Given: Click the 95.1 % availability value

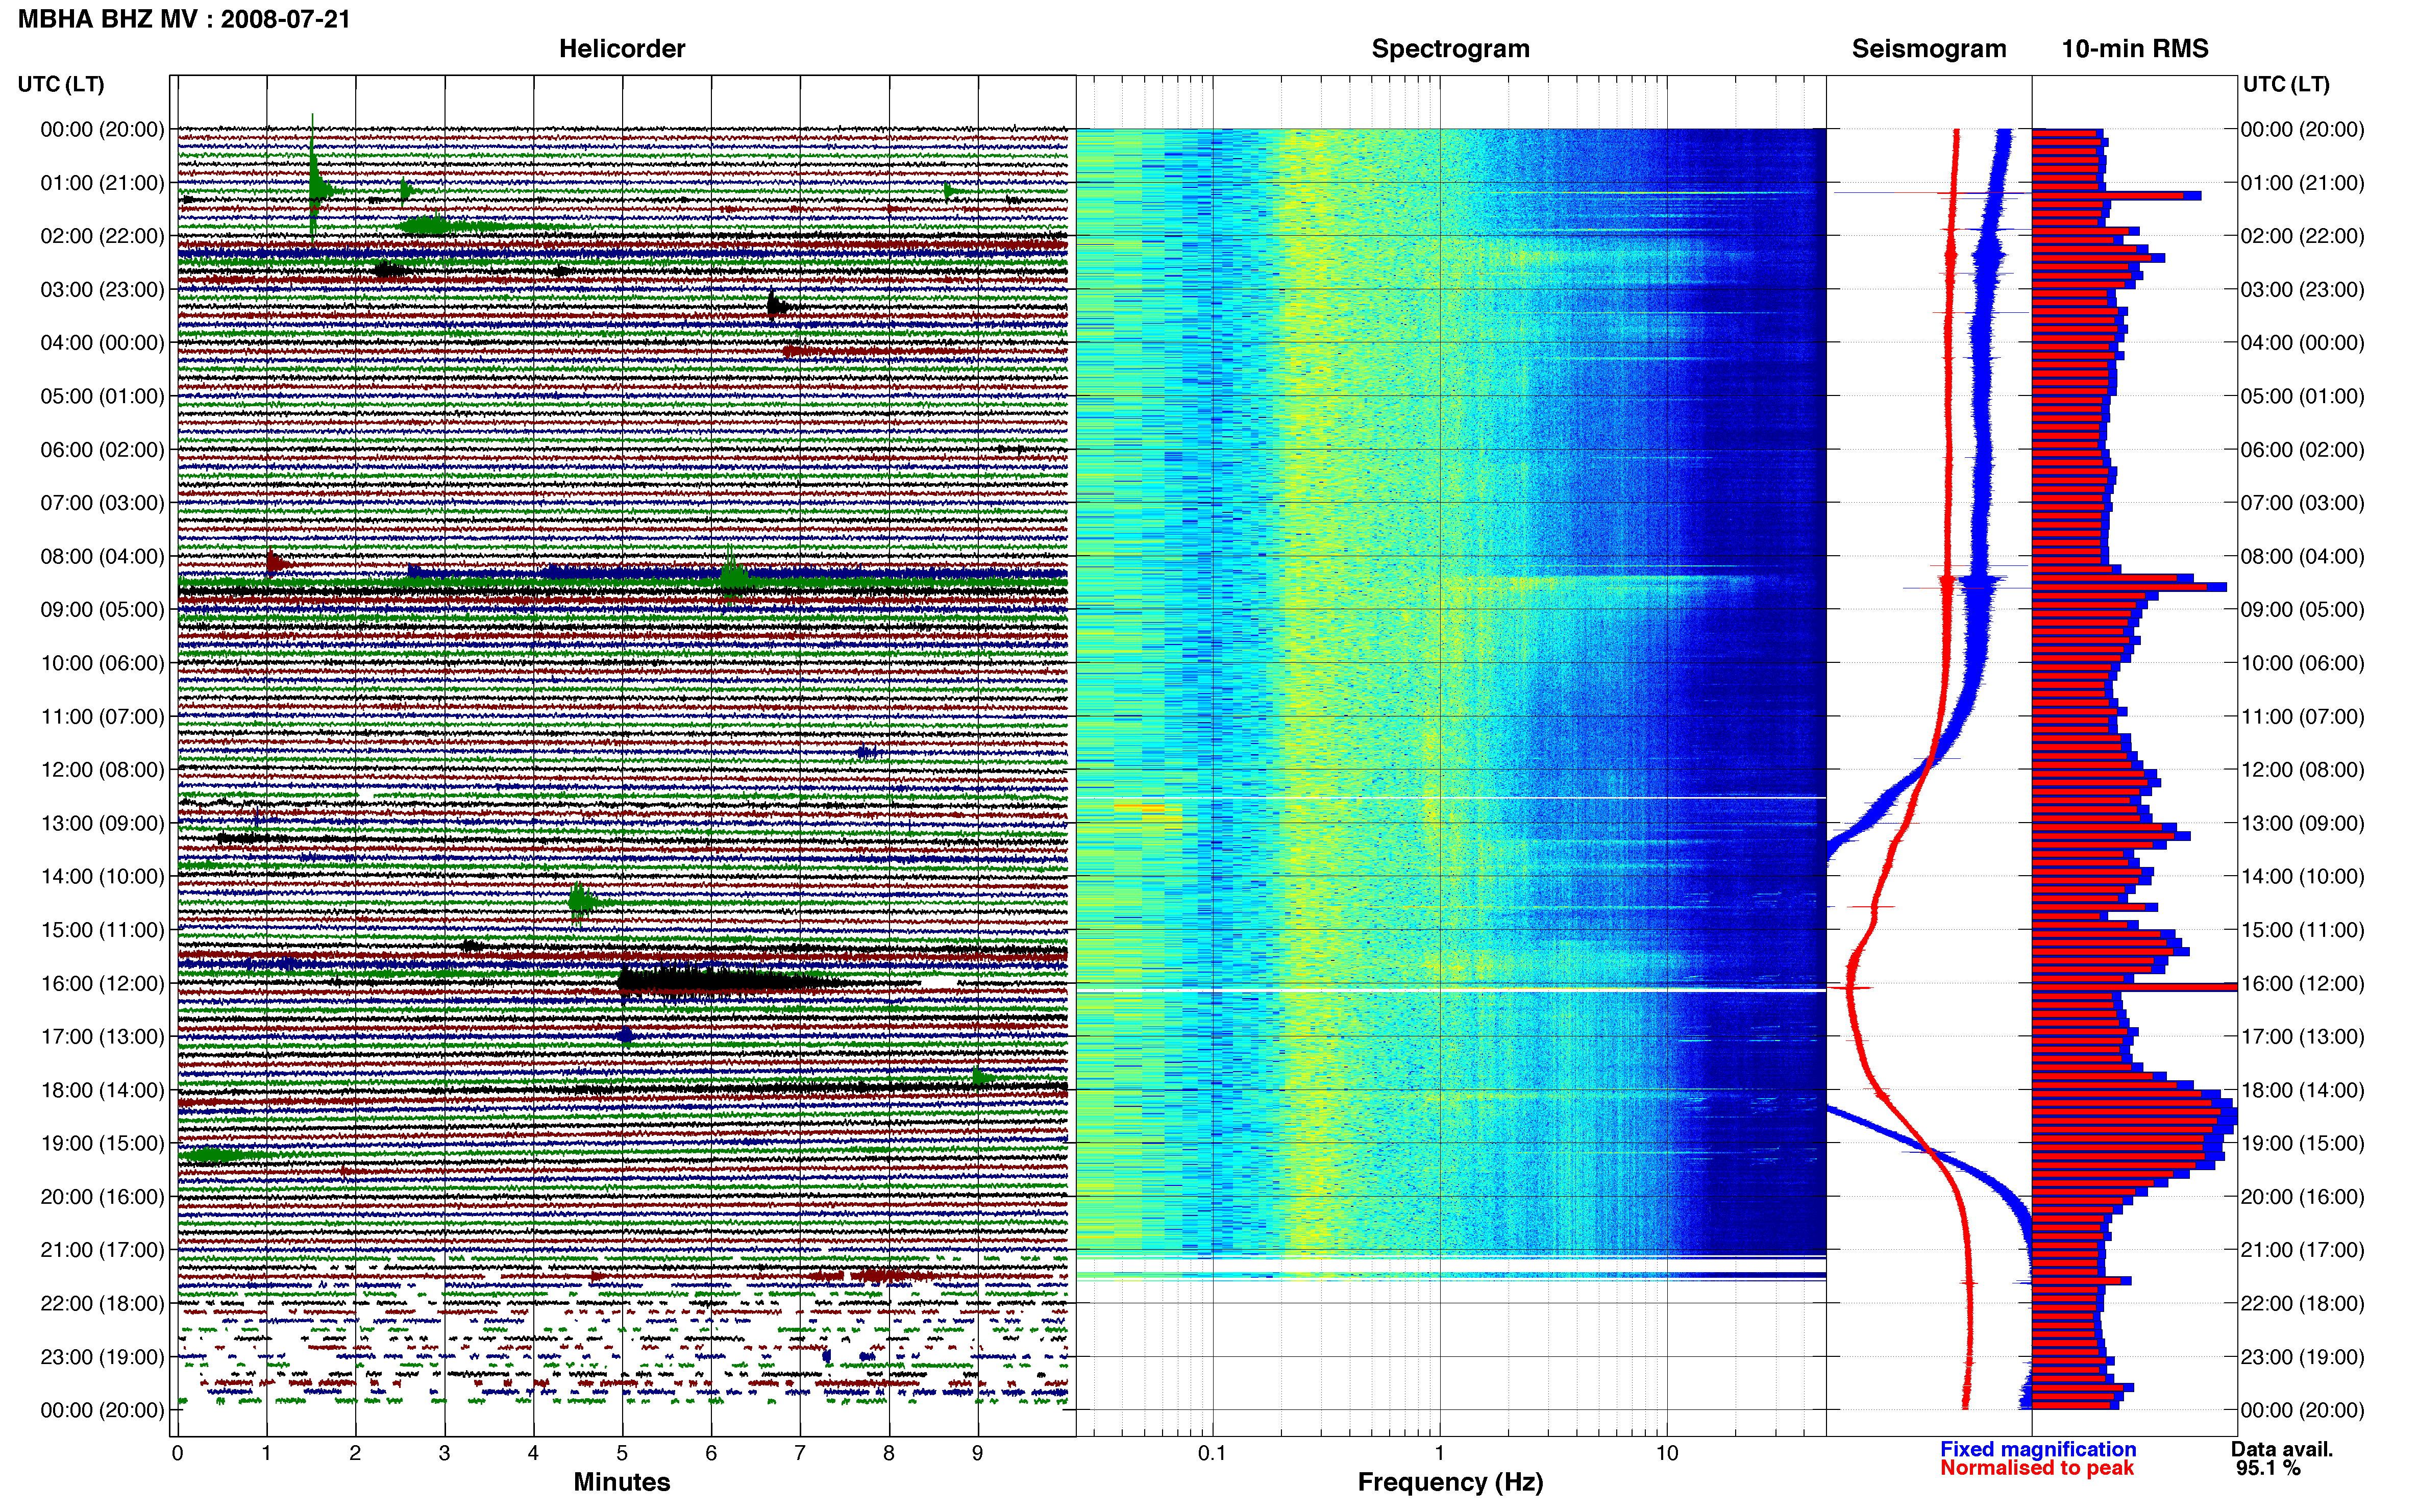Looking at the screenshot, I should coord(2268,1468).
